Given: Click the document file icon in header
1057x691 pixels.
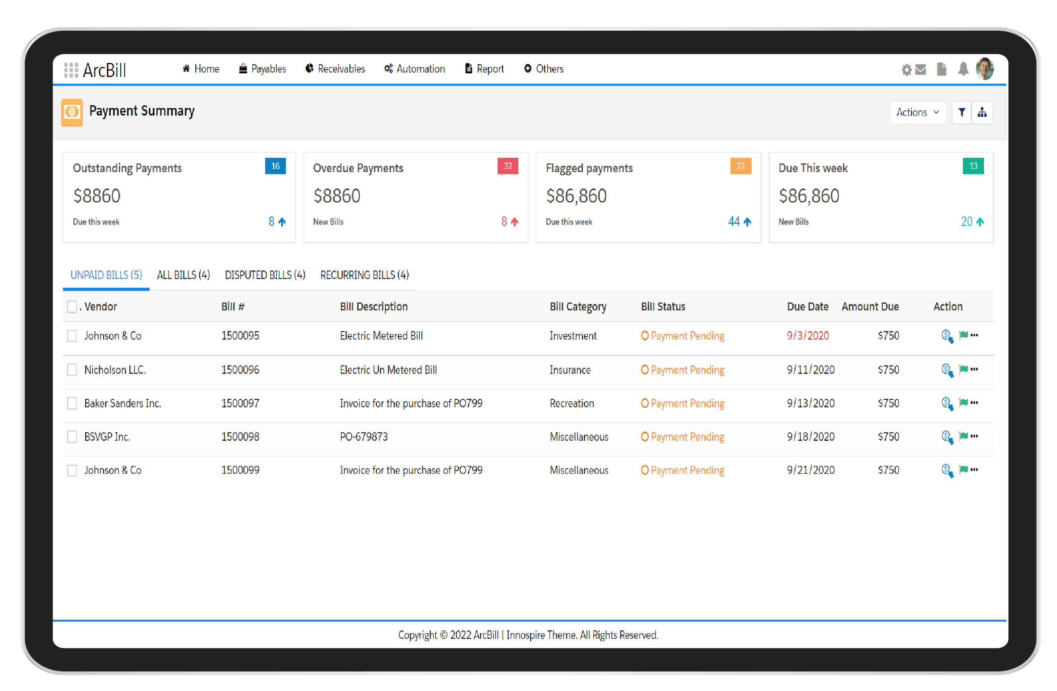Looking at the screenshot, I should [x=941, y=69].
